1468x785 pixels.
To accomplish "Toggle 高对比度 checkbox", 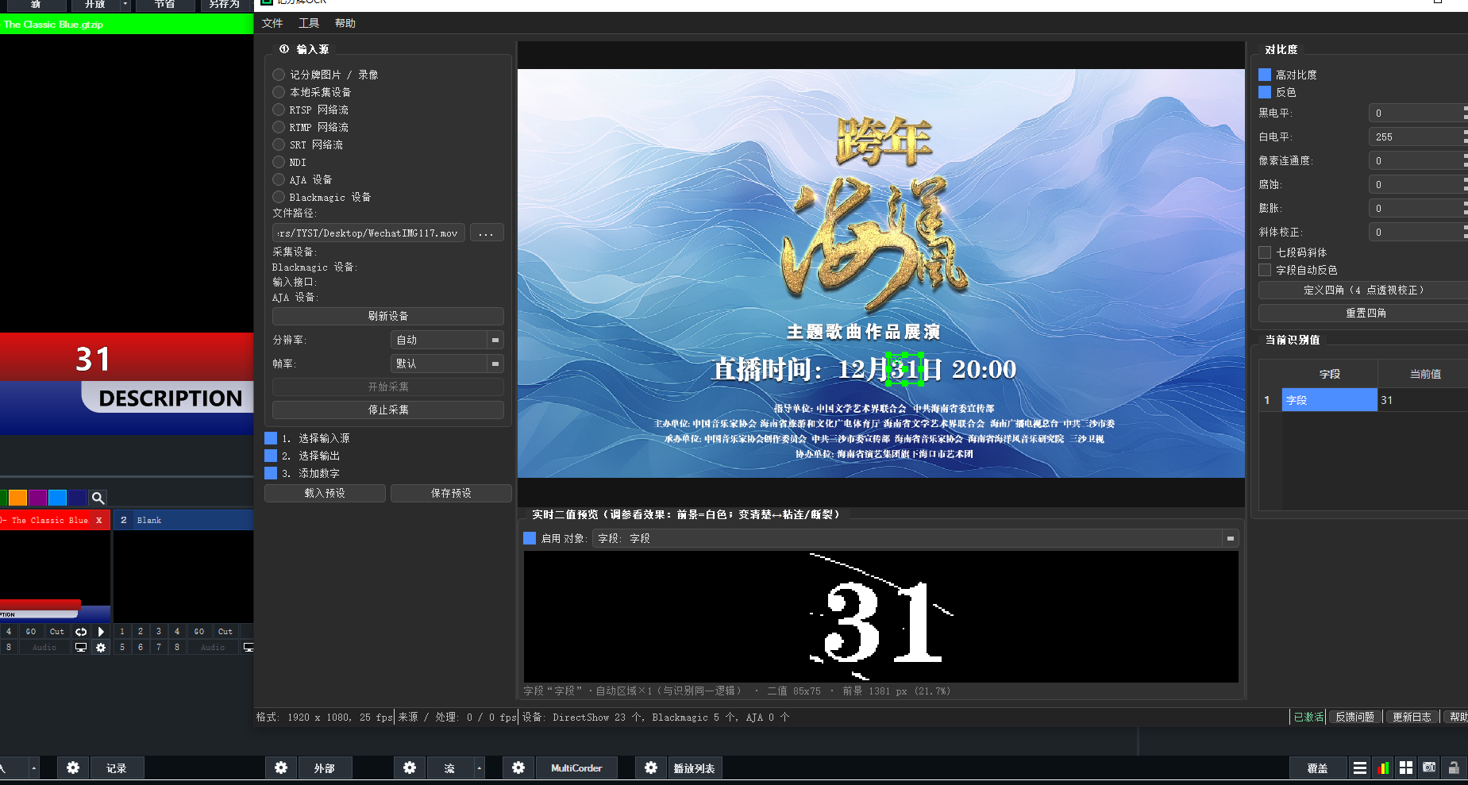I will click(1265, 75).
